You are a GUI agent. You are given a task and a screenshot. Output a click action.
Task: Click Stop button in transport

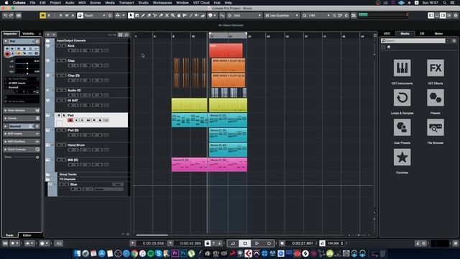pyautogui.click(x=245, y=243)
